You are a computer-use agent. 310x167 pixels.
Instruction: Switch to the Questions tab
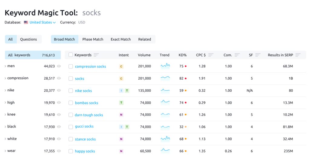pyautogui.click(x=28, y=39)
